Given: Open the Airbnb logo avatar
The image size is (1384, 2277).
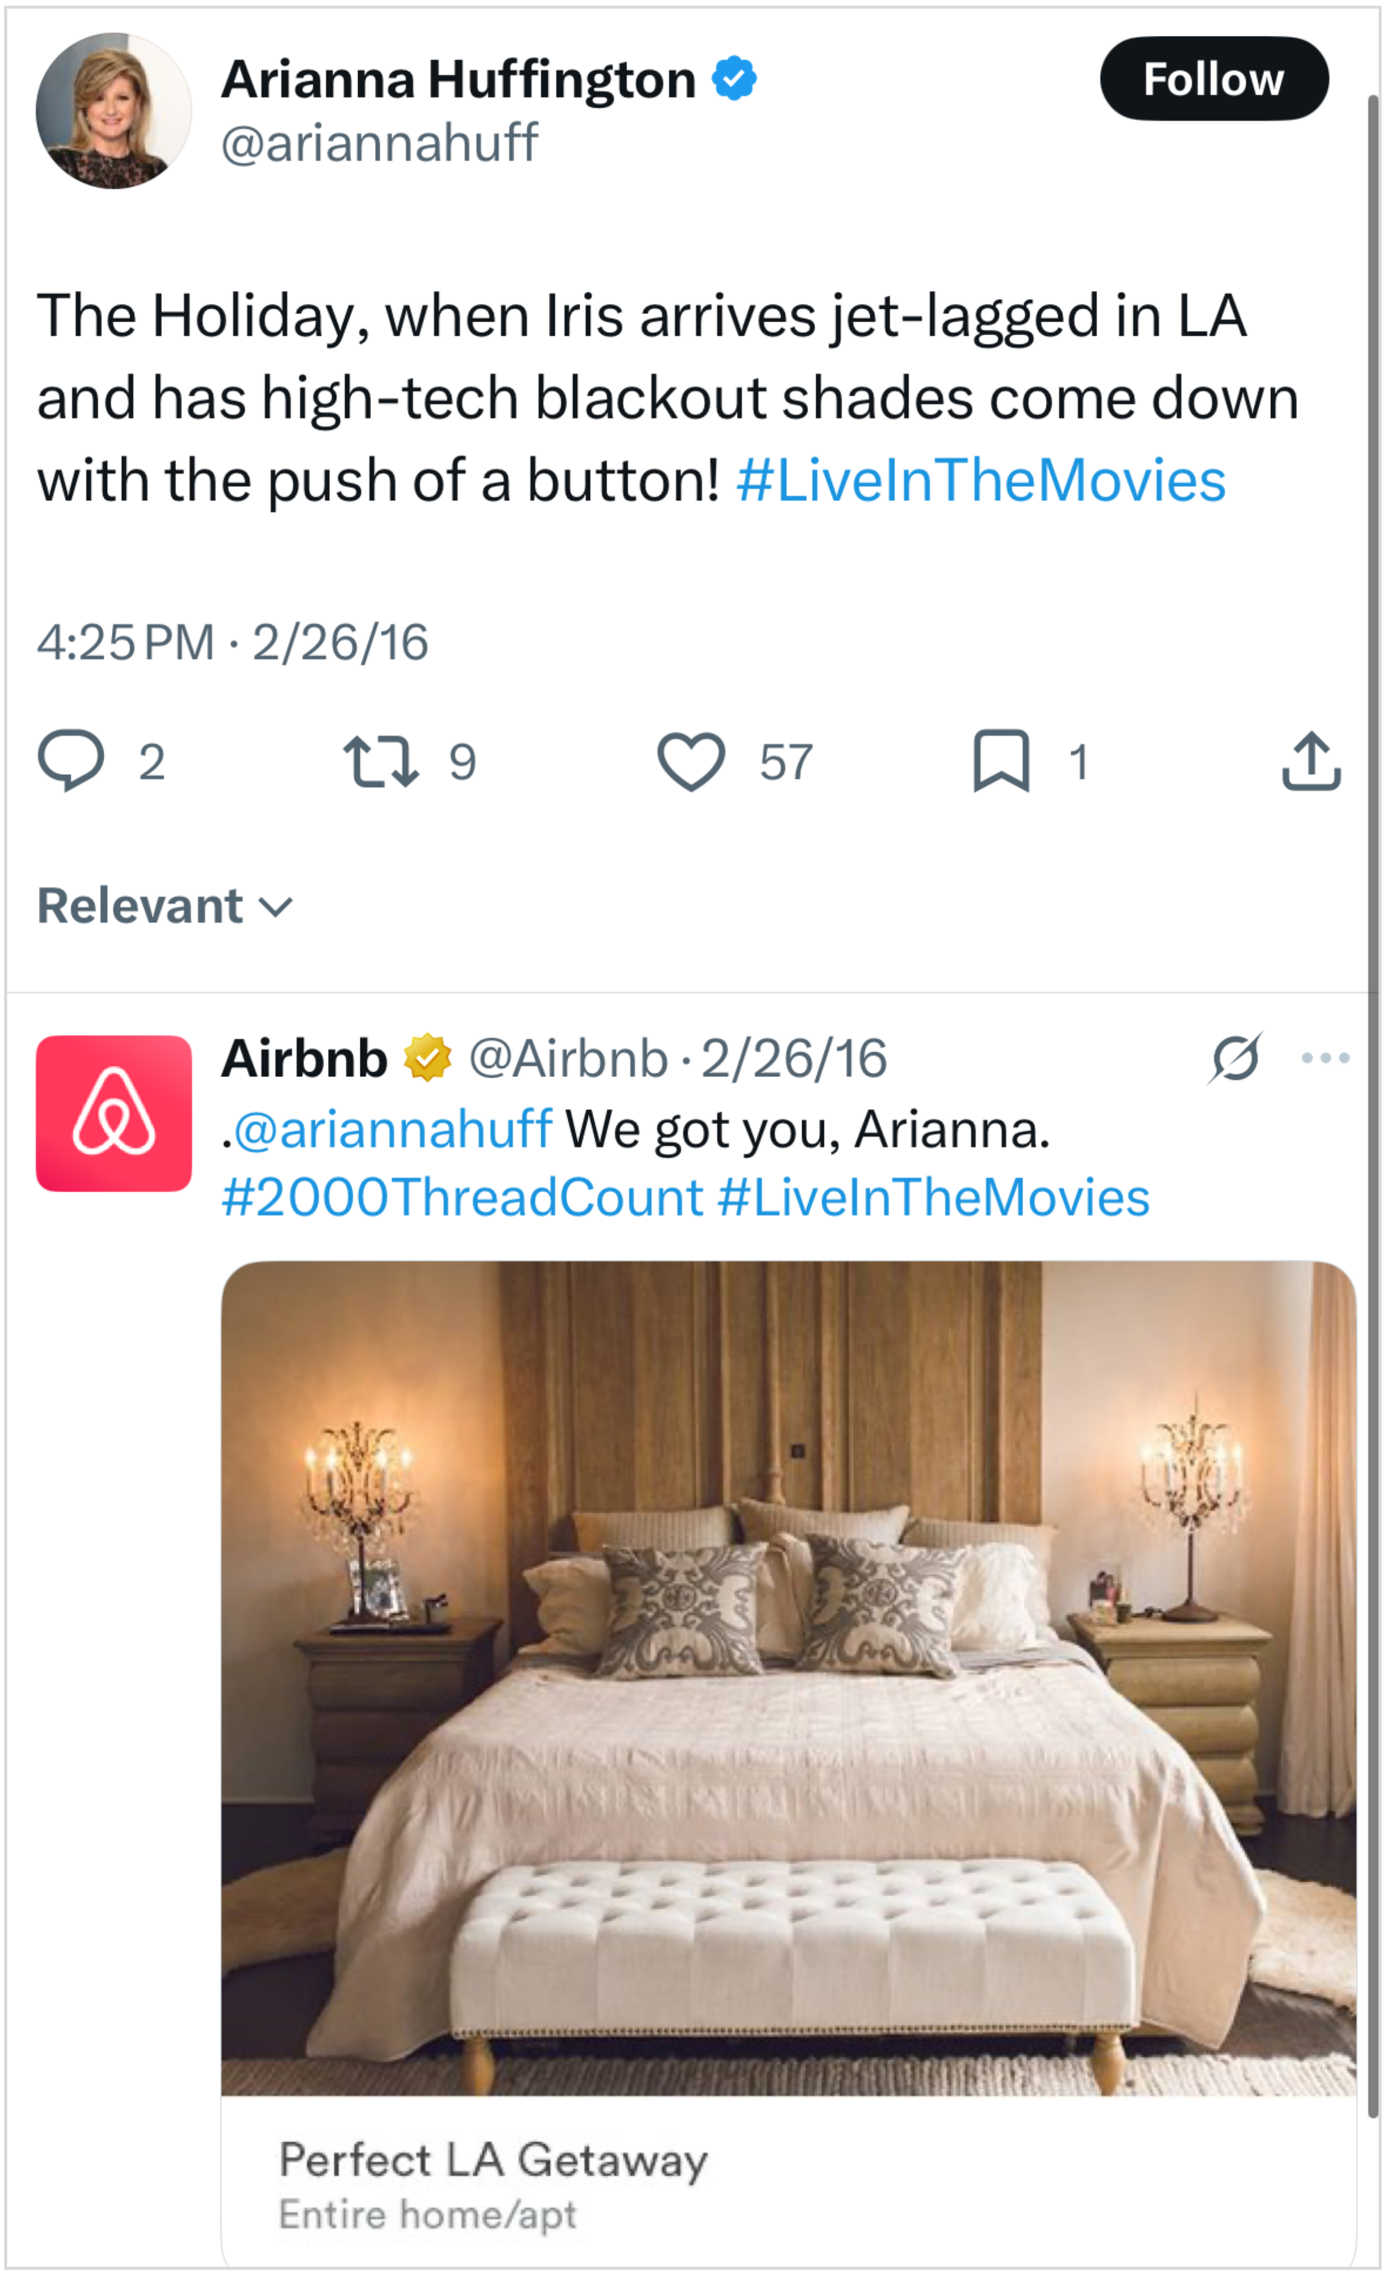Looking at the screenshot, I should point(114,1113).
